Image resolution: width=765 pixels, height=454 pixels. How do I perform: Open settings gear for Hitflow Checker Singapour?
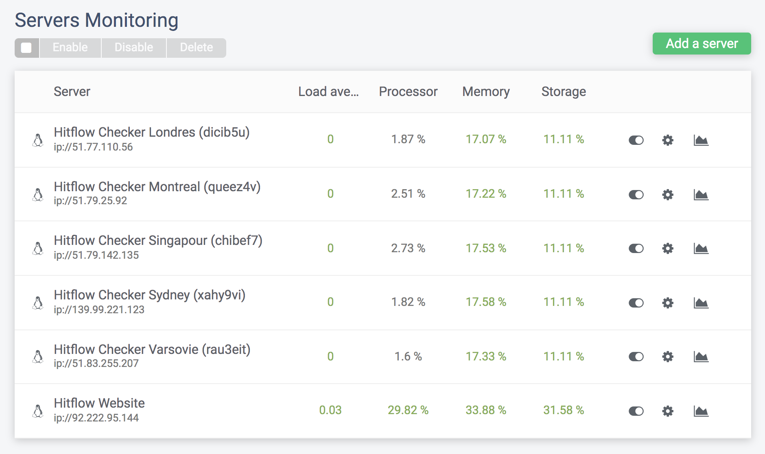coord(668,249)
